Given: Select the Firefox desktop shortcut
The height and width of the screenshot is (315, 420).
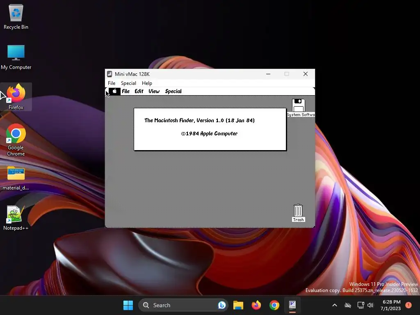Looking at the screenshot, I should tap(16, 97).
